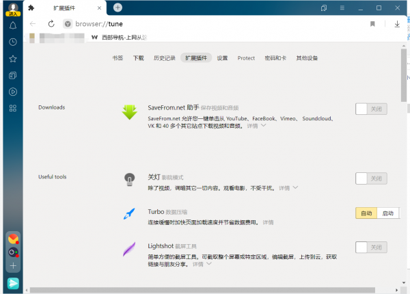Bookmark this page icon
The height and width of the screenshot is (294, 410).
(x=372, y=24)
